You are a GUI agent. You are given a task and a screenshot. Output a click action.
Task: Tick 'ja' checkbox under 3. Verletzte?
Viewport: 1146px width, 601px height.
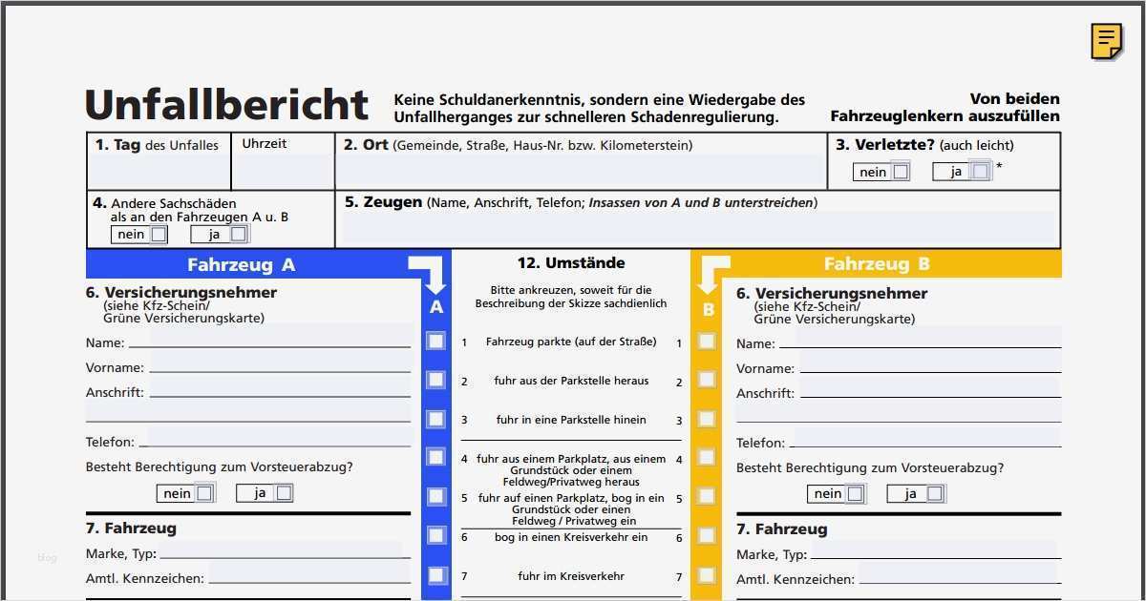pos(980,172)
